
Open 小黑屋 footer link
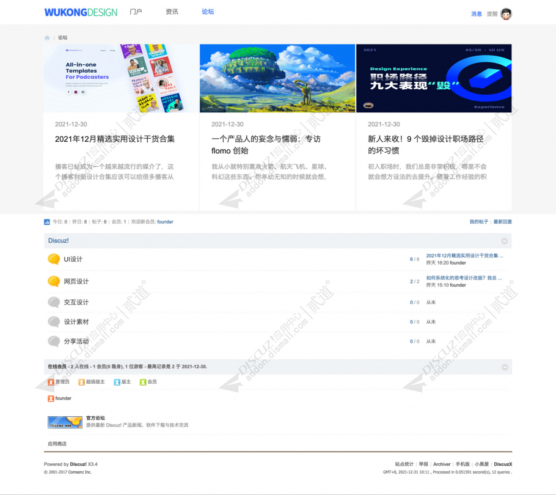pyautogui.click(x=482, y=464)
